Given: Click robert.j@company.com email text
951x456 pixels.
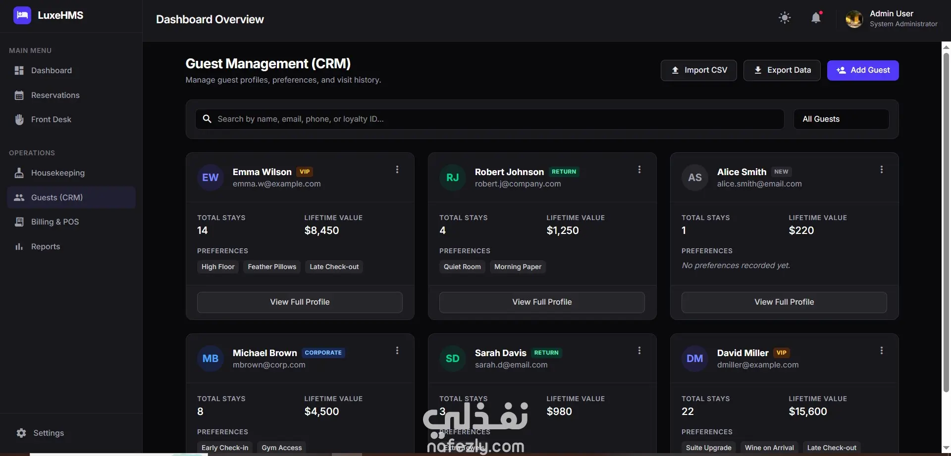Looking at the screenshot, I should coord(518,184).
